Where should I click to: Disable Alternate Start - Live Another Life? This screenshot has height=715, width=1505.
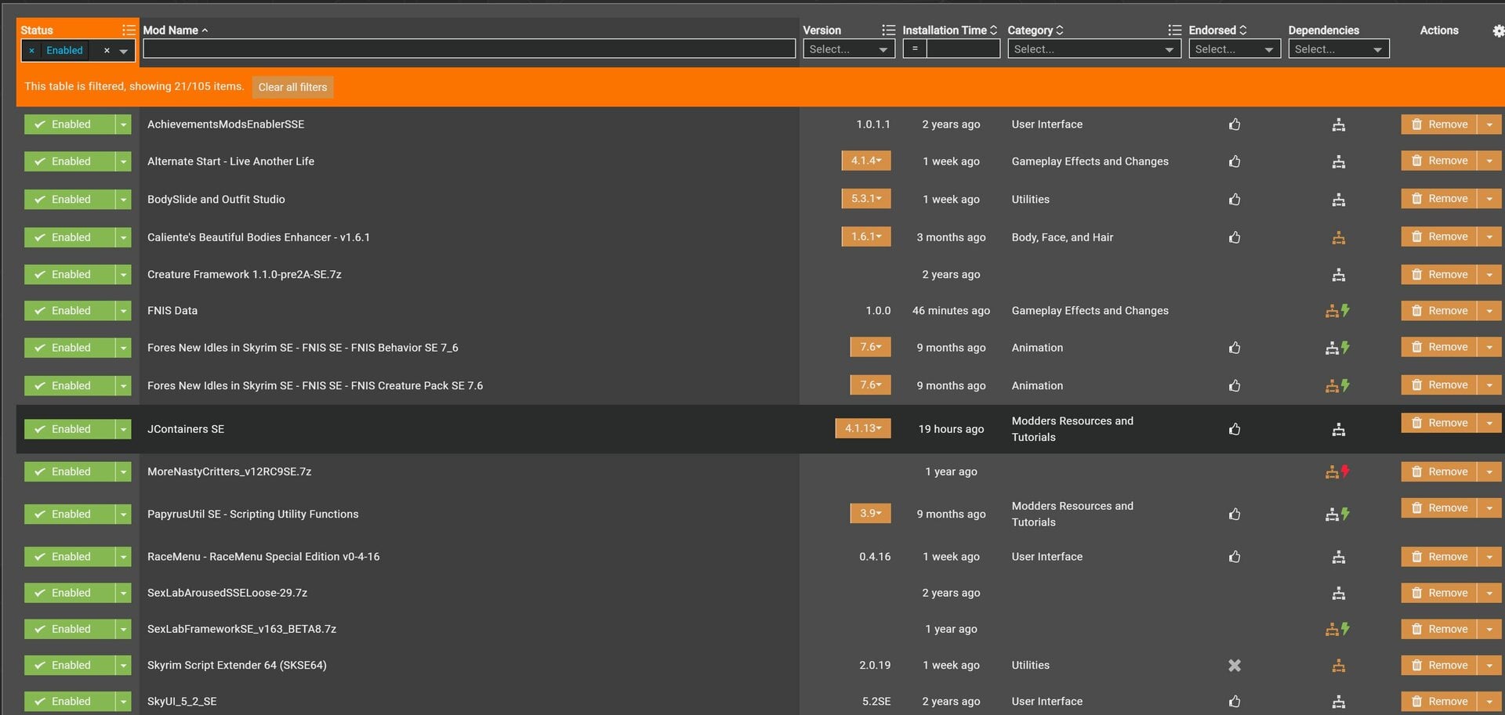point(70,161)
